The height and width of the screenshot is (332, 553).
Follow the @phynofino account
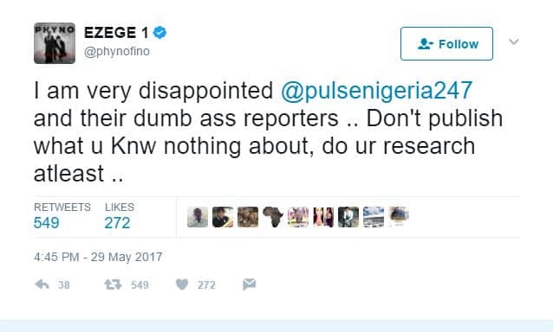(x=446, y=43)
